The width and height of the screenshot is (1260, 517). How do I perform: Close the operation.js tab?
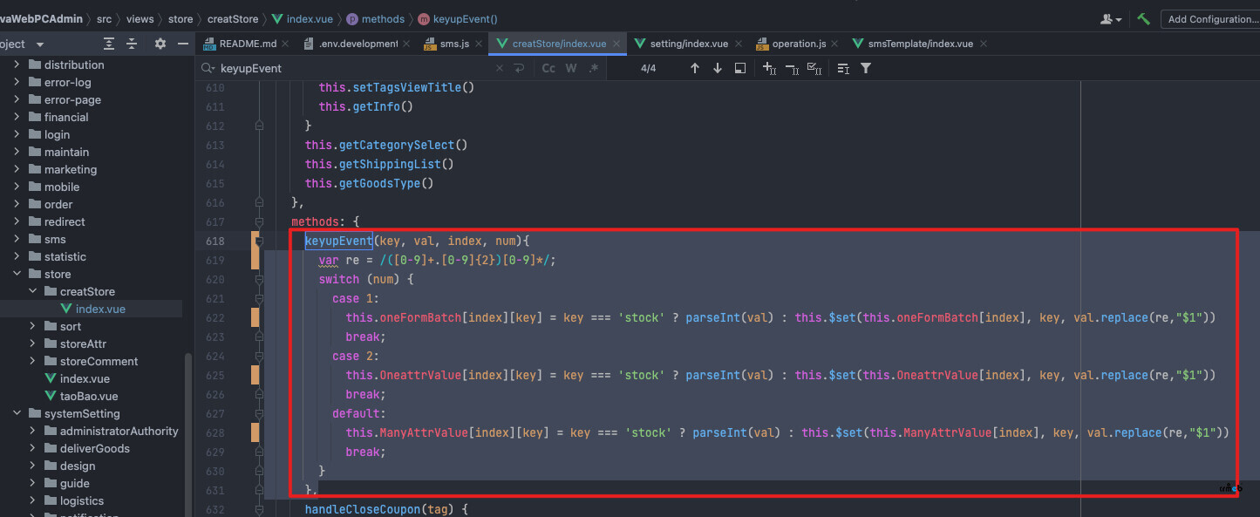836,44
